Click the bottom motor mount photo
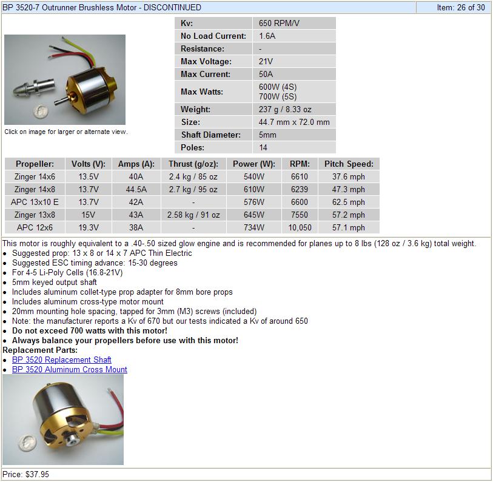 tap(63, 420)
